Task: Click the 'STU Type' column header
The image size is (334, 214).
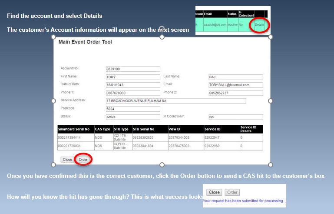Action: tap(122, 129)
